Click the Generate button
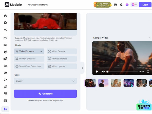The width and height of the screenshot is (152, 114). click(x=45, y=94)
